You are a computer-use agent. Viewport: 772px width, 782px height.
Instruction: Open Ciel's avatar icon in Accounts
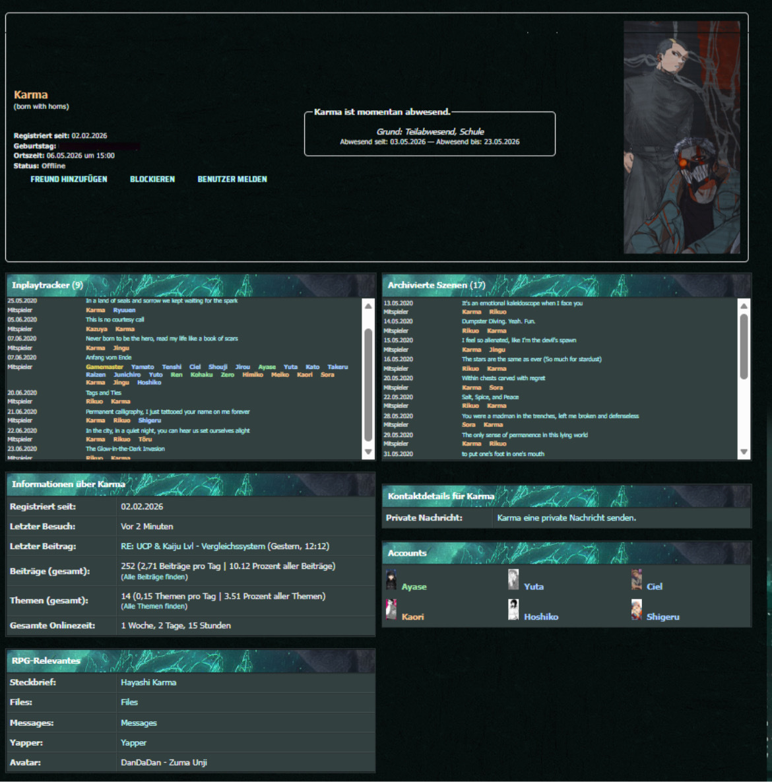pos(636,580)
